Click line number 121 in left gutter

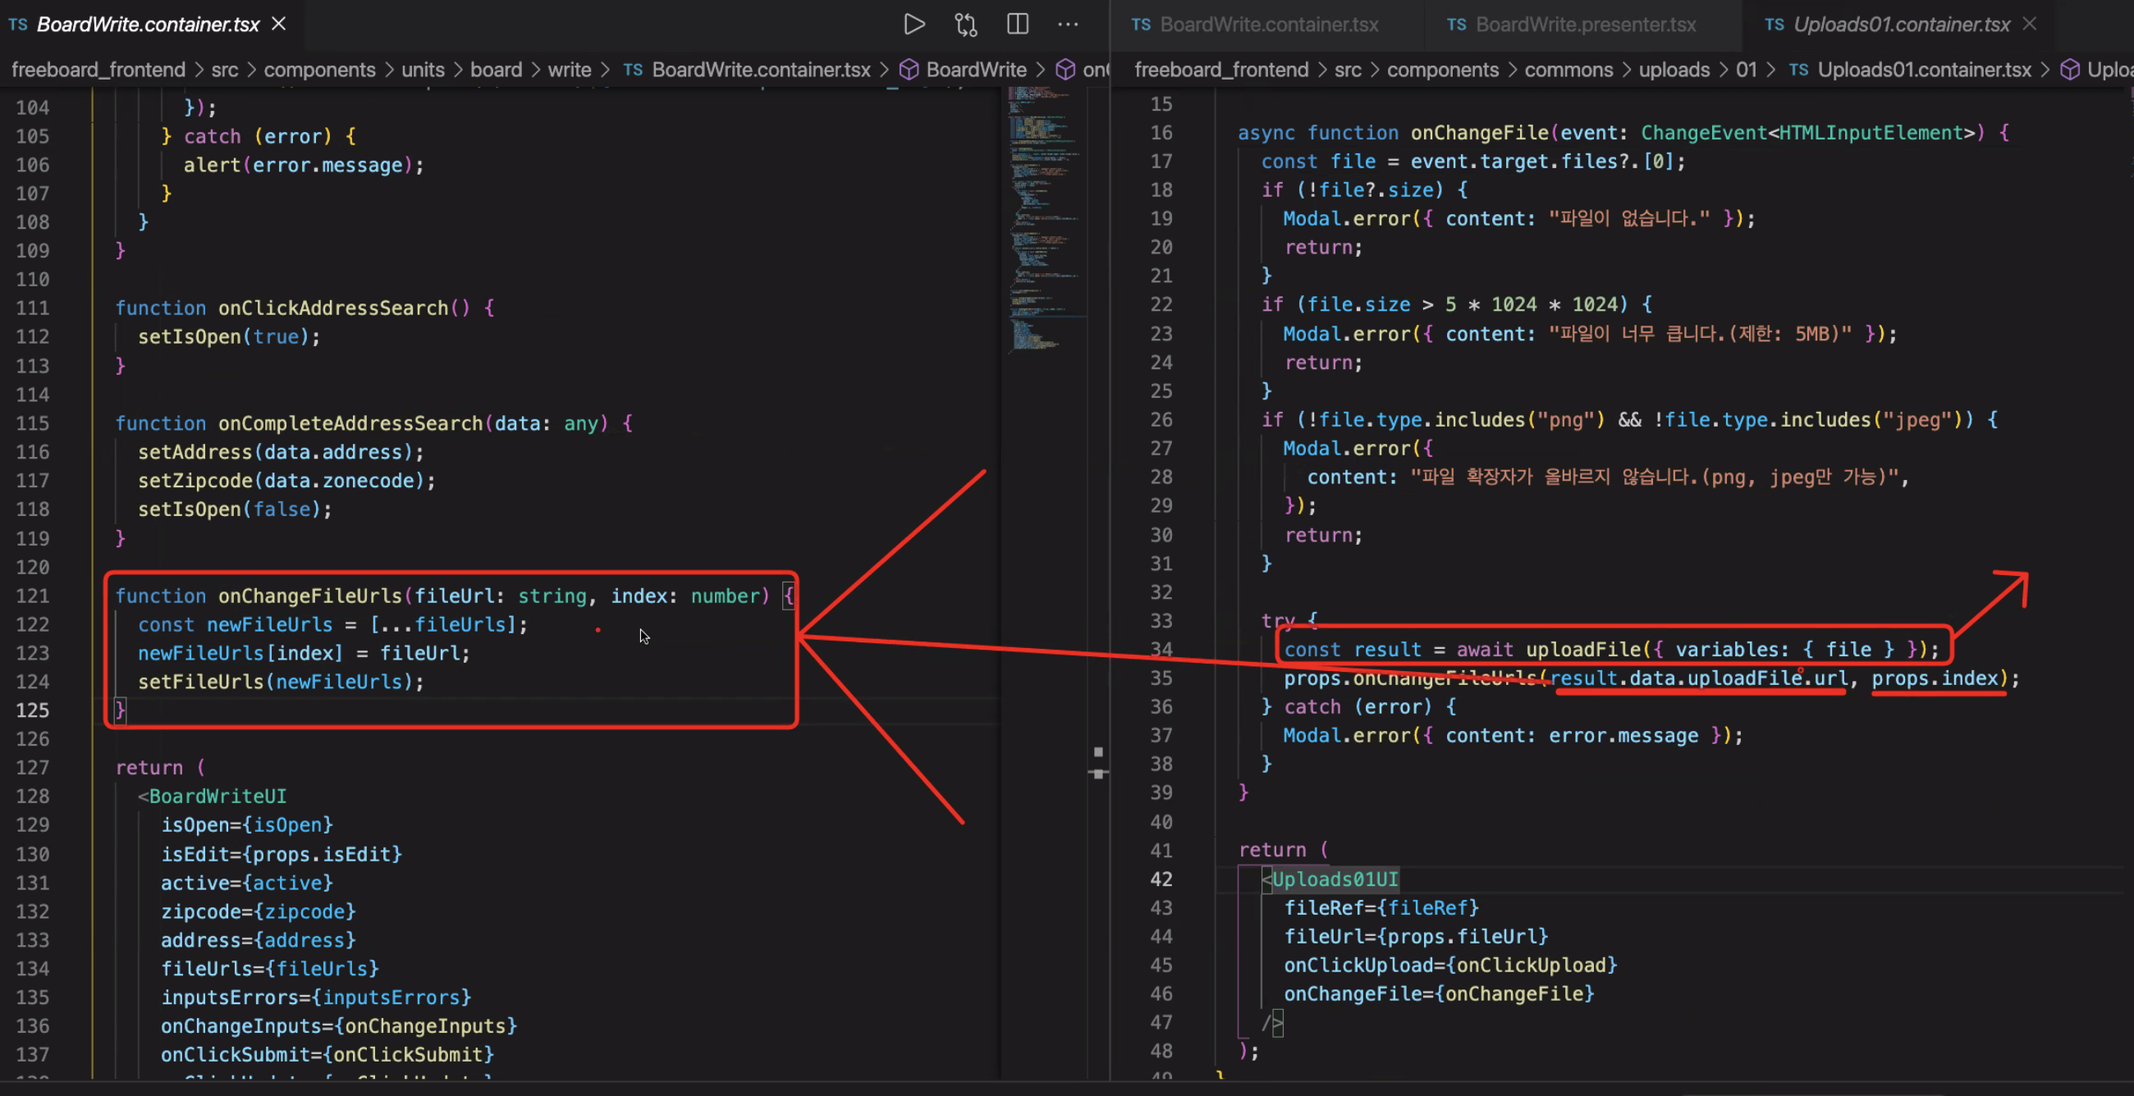click(x=33, y=596)
